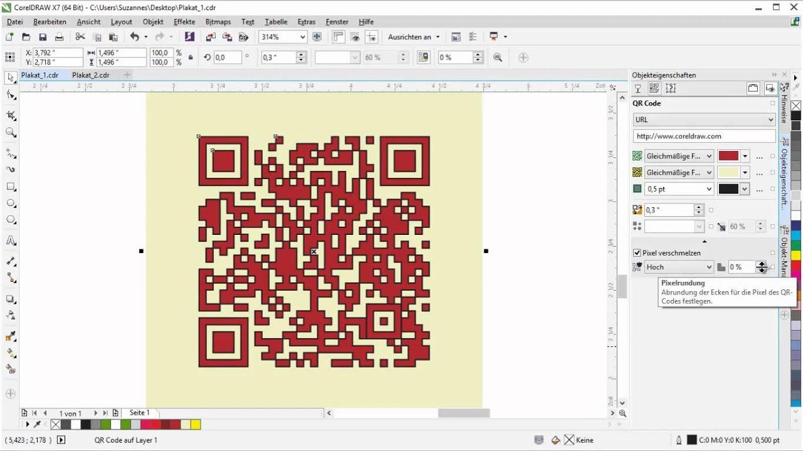Viewport: 803px width, 451px height.
Task: Click the New document icon
Action: pos(9,37)
